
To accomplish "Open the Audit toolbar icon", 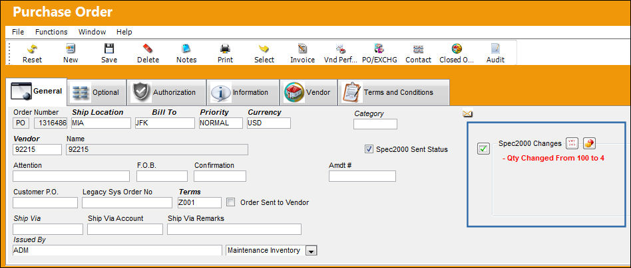I will 495,49.
